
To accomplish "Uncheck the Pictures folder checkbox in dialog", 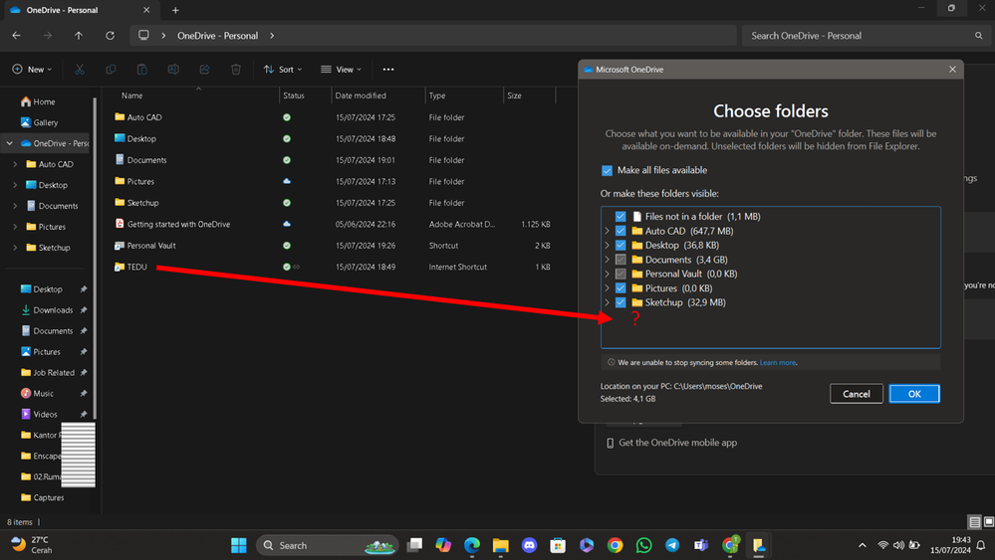I will point(621,288).
